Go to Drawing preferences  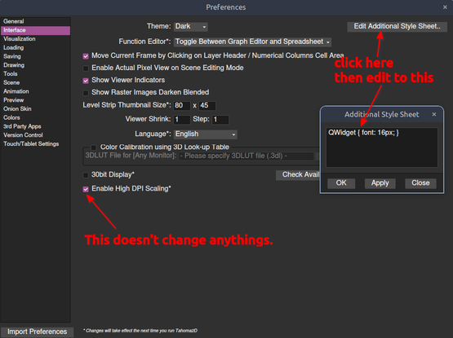click(35, 65)
